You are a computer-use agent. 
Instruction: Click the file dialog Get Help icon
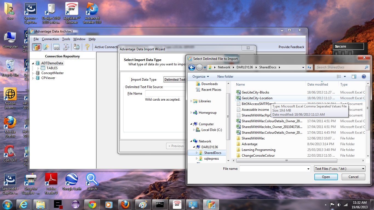pos(364,77)
